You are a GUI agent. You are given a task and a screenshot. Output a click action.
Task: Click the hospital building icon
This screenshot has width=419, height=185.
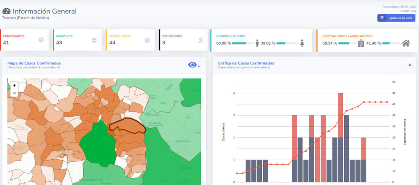coord(361,43)
